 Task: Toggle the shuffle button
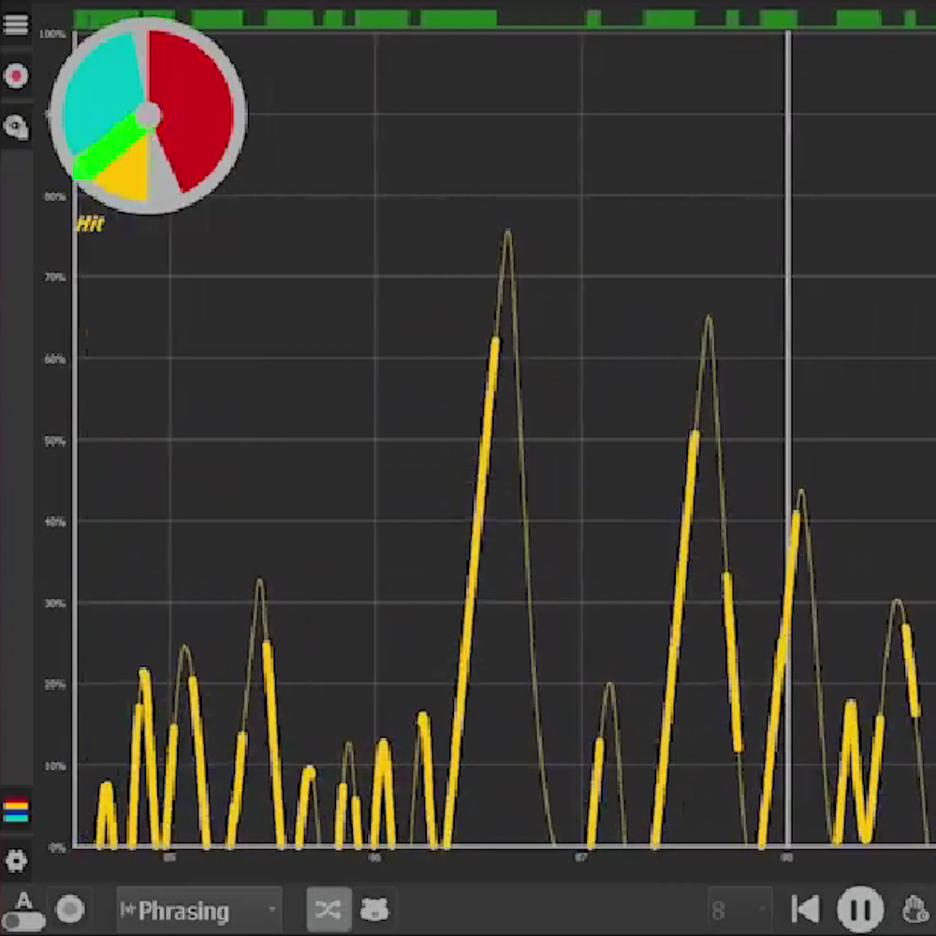click(329, 910)
